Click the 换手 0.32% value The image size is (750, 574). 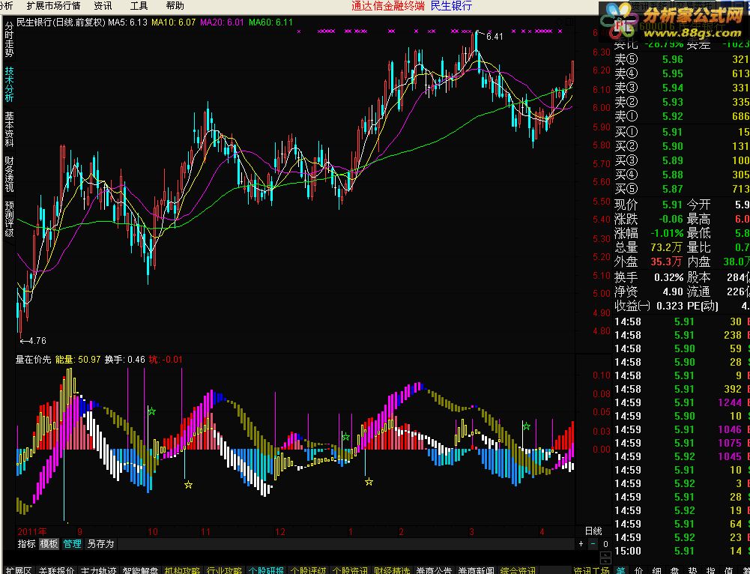click(668, 277)
